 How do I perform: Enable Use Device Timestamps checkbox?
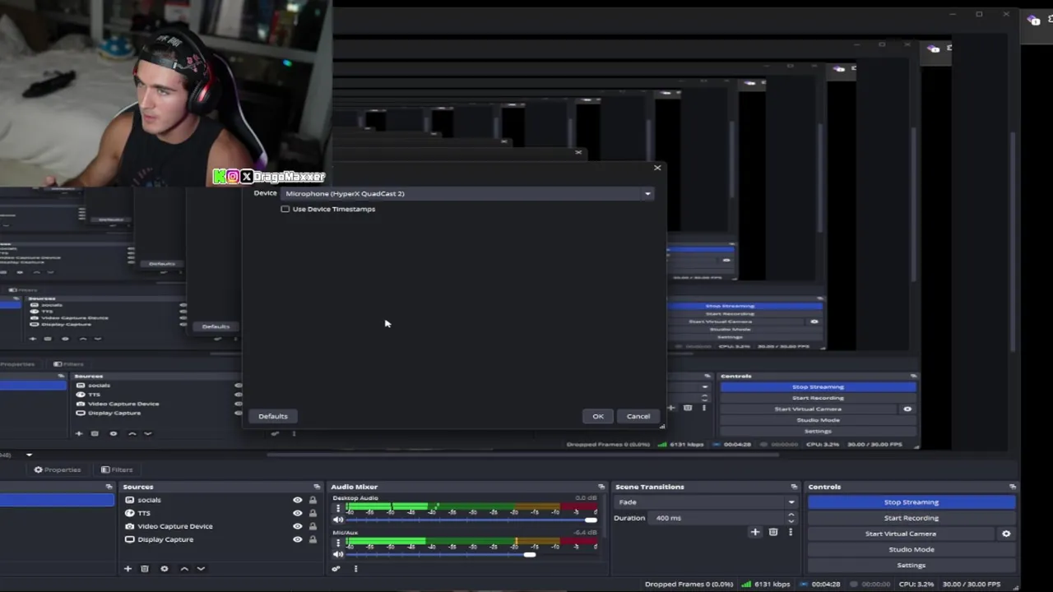tap(285, 209)
